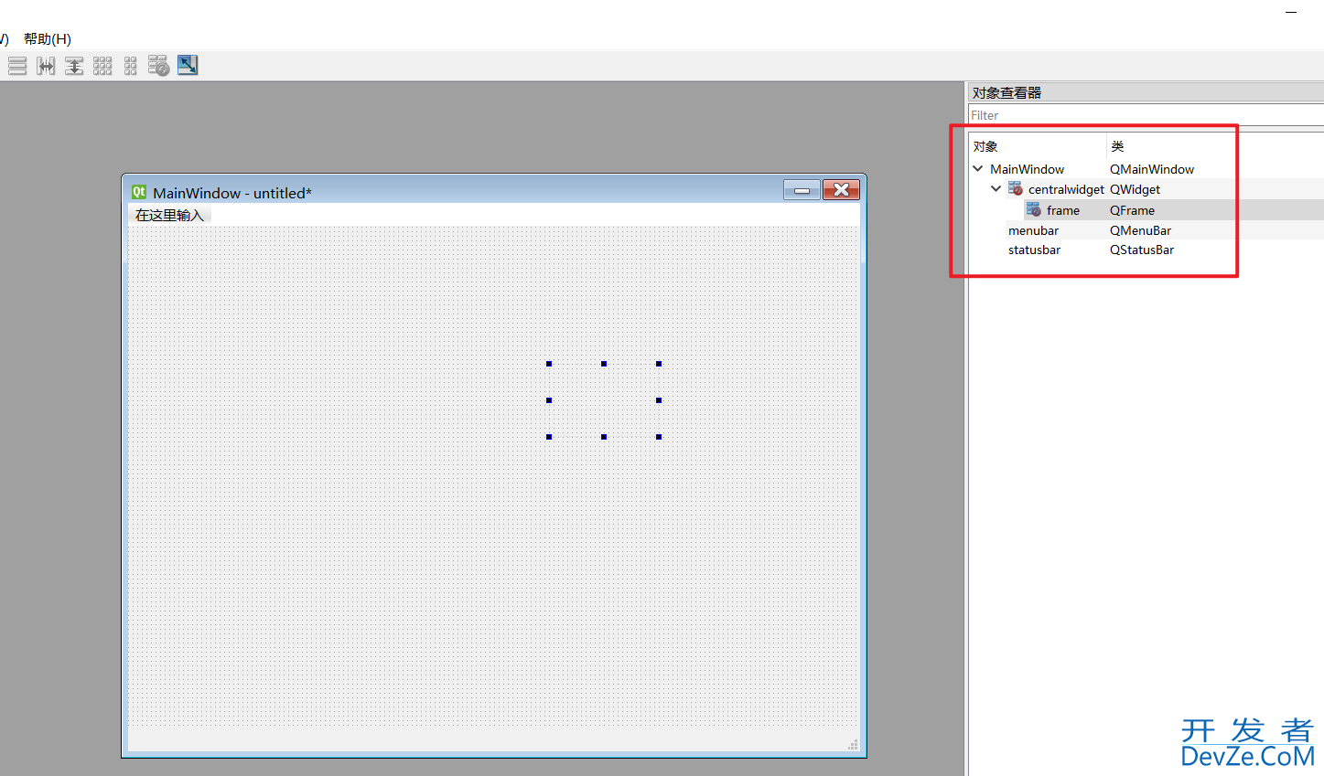Click the QMenuBar class cell
The image size is (1324, 776).
(x=1140, y=230)
